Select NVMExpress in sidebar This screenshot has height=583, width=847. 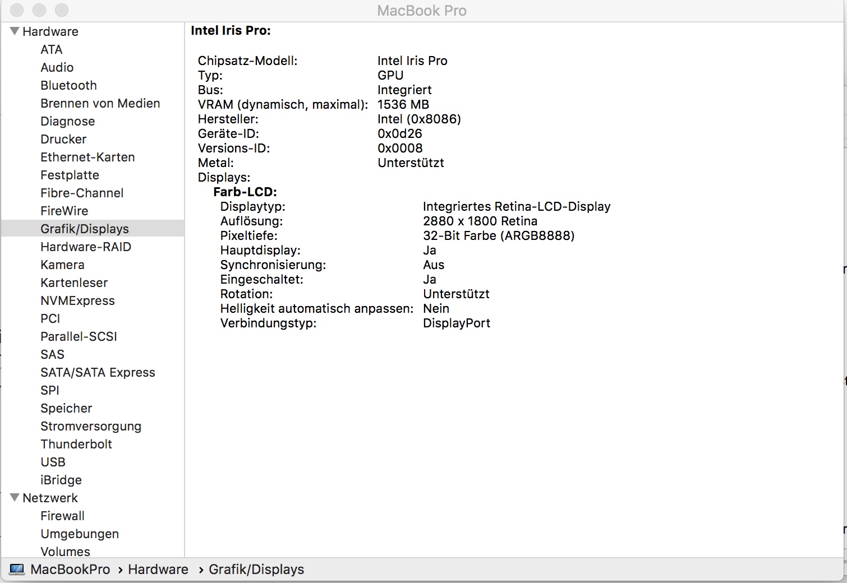(77, 300)
